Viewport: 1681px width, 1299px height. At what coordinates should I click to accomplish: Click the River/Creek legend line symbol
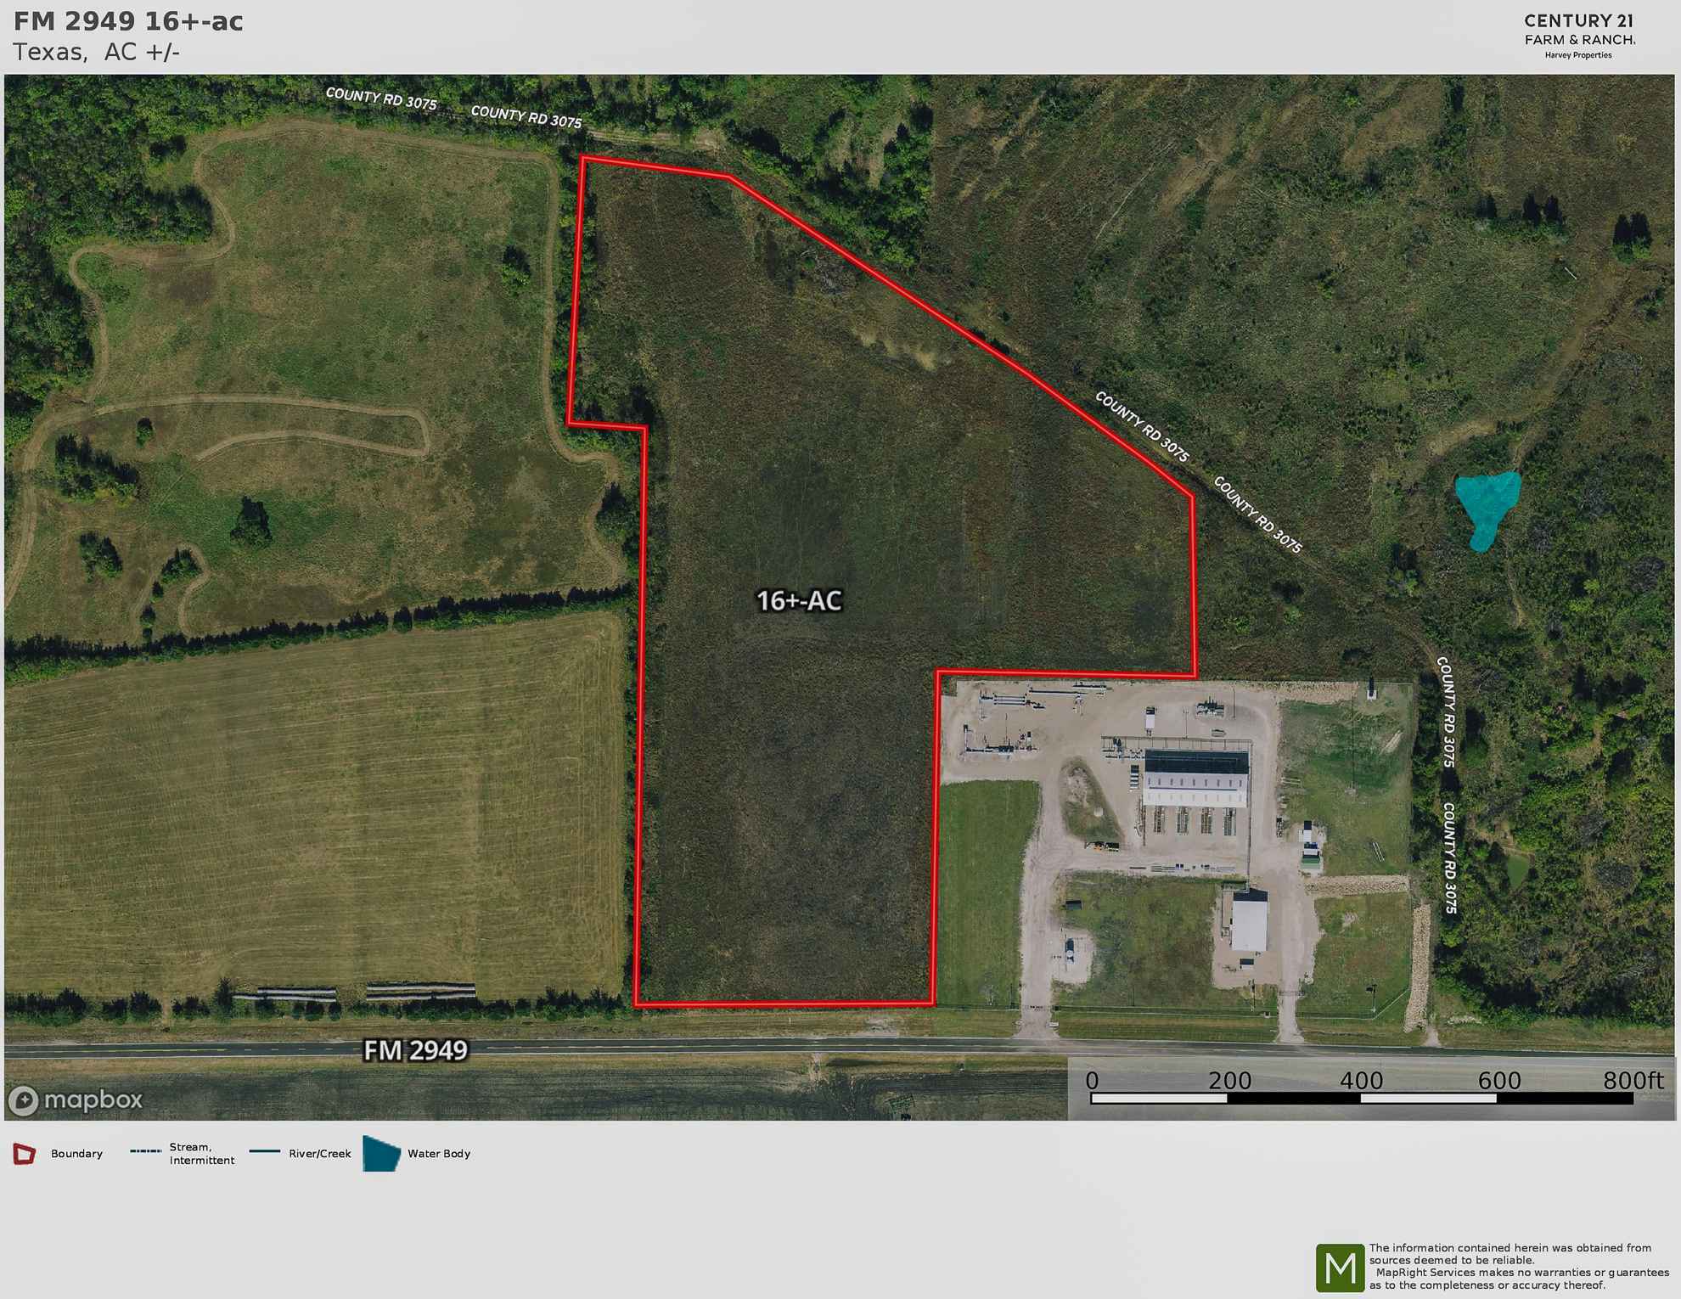click(x=265, y=1151)
